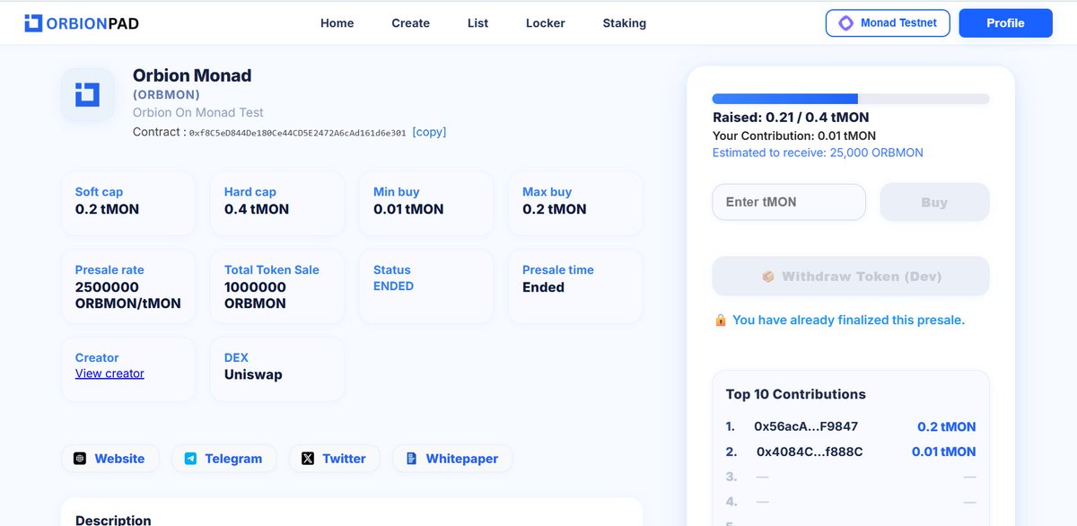Viewport: 1077px width, 526px height.
Task: Click the OrbionPad logo icon
Action: click(x=33, y=23)
